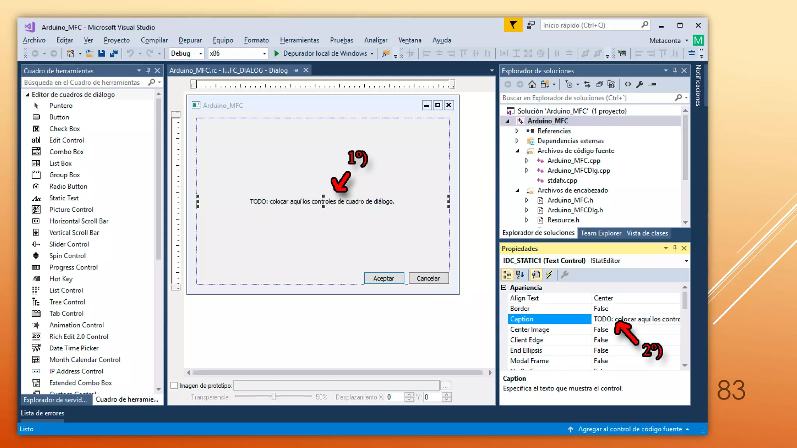Edit the Caption property value
This screenshot has height=448, width=797.
pos(636,319)
